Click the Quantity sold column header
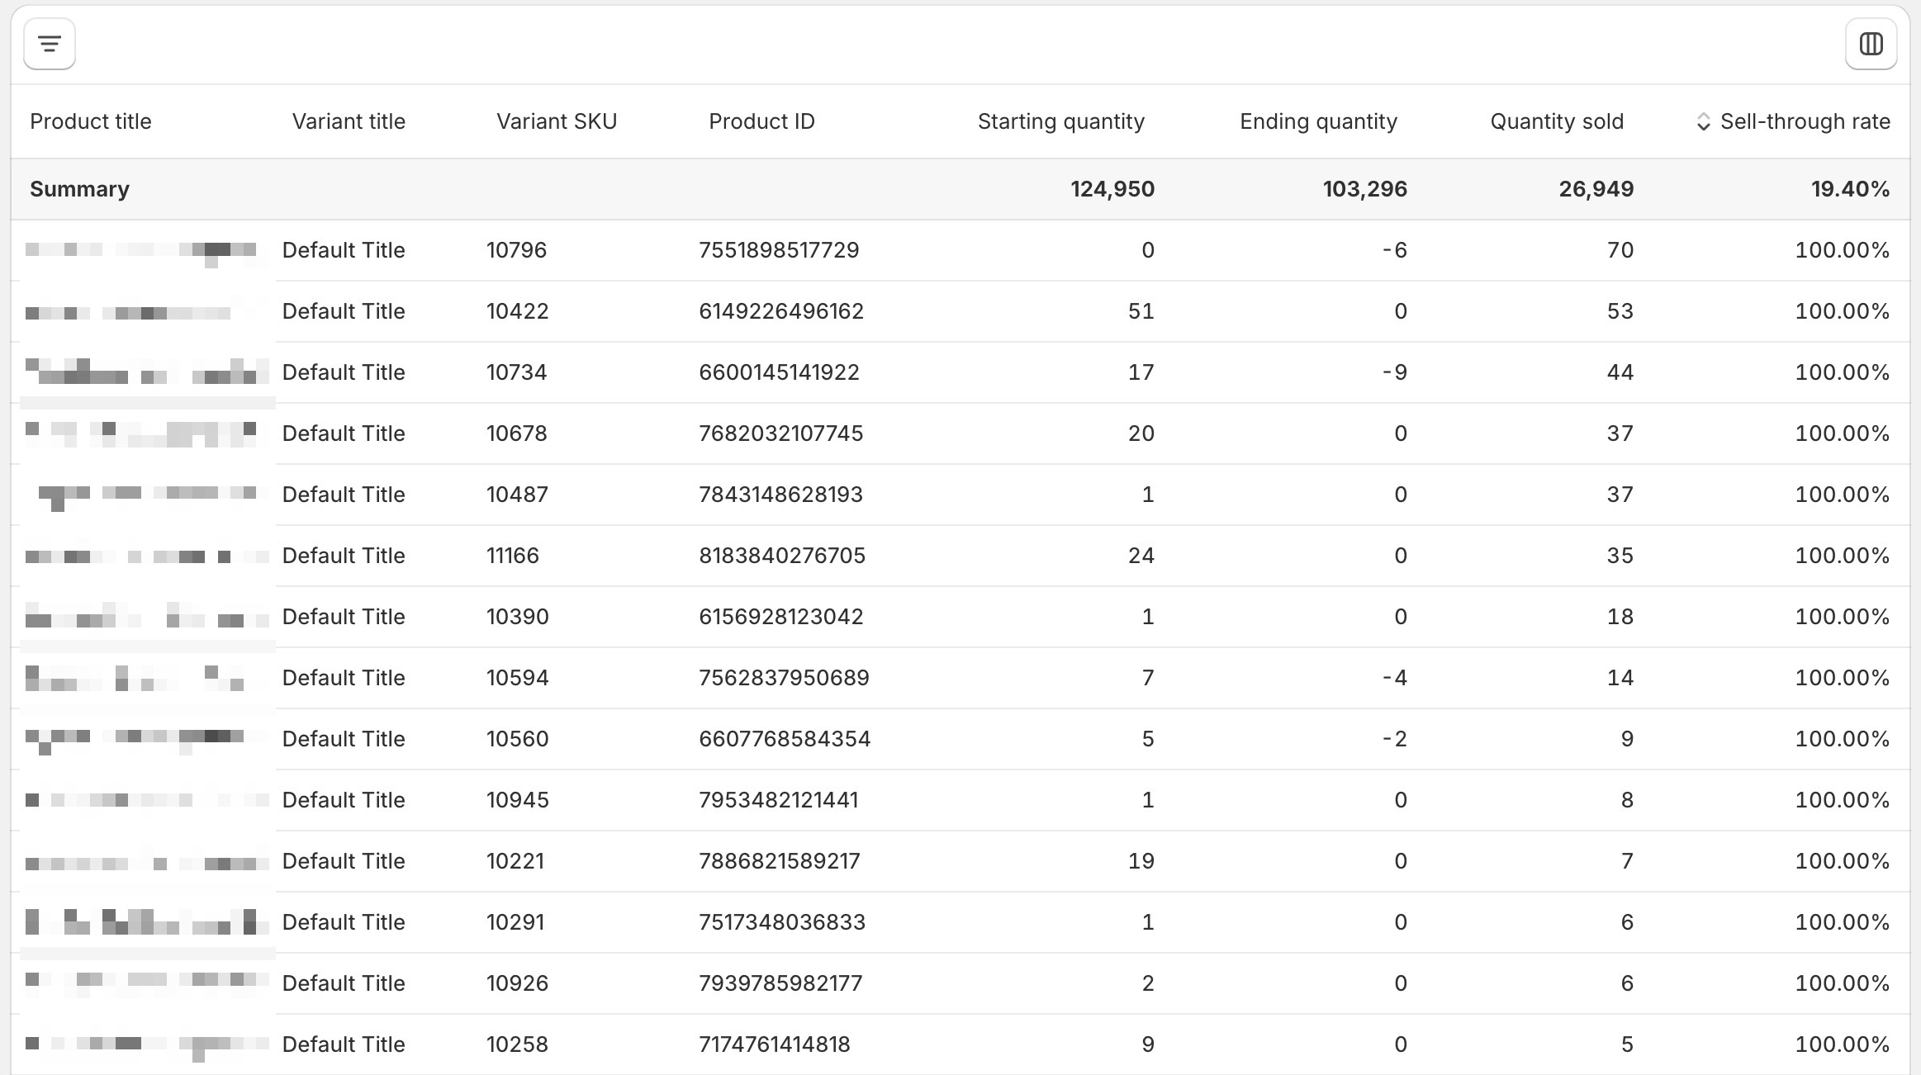The image size is (1921, 1075). click(1557, 121)
